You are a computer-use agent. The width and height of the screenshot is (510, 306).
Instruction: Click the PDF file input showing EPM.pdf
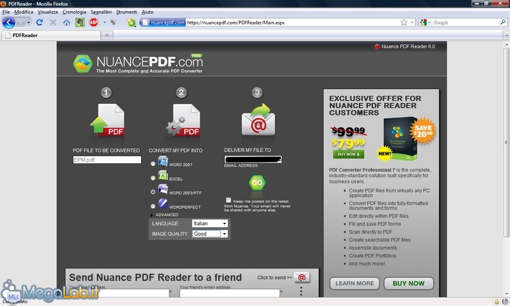[x=107, y=160]
